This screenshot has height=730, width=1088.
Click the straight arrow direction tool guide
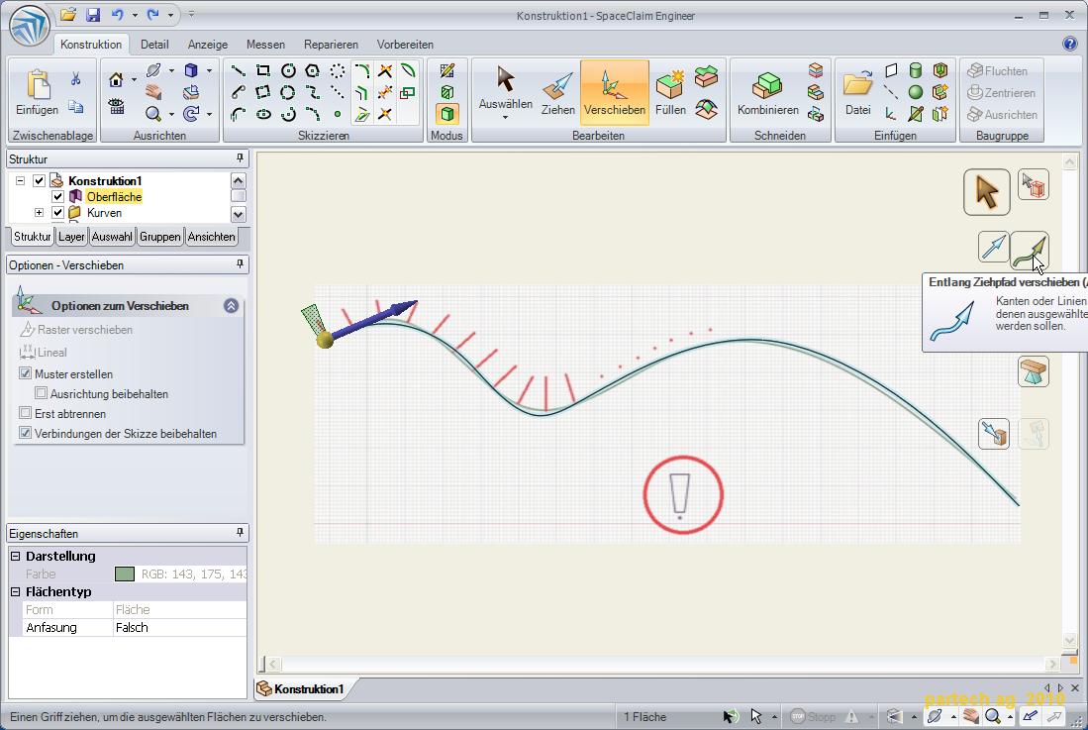tap(993, 248)
